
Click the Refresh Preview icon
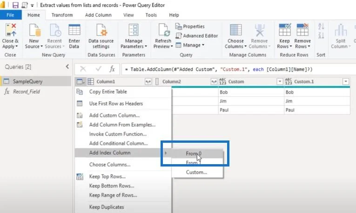(164, 30)
